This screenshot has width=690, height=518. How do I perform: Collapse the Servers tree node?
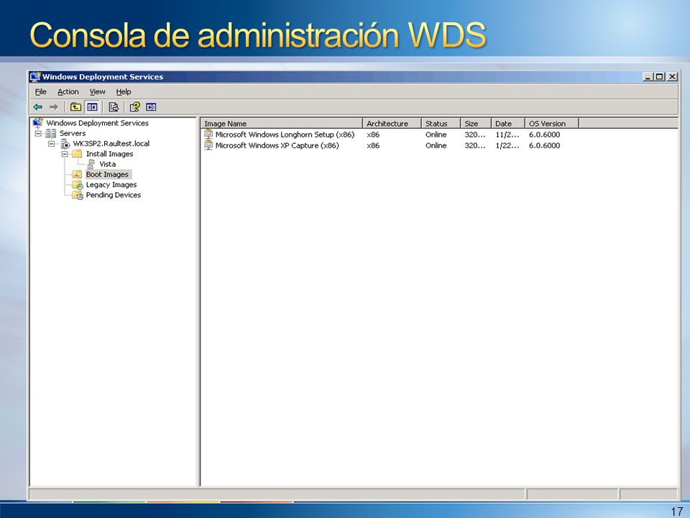coord(38,134)
